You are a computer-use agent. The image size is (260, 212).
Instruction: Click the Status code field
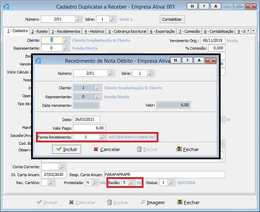(164, 183)
